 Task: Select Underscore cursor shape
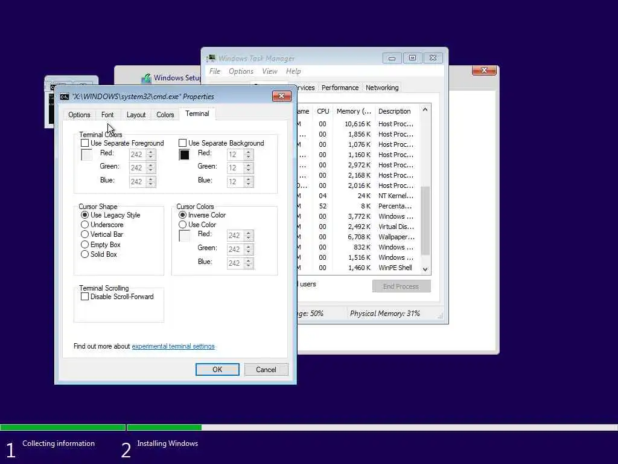tap(84, 225)
